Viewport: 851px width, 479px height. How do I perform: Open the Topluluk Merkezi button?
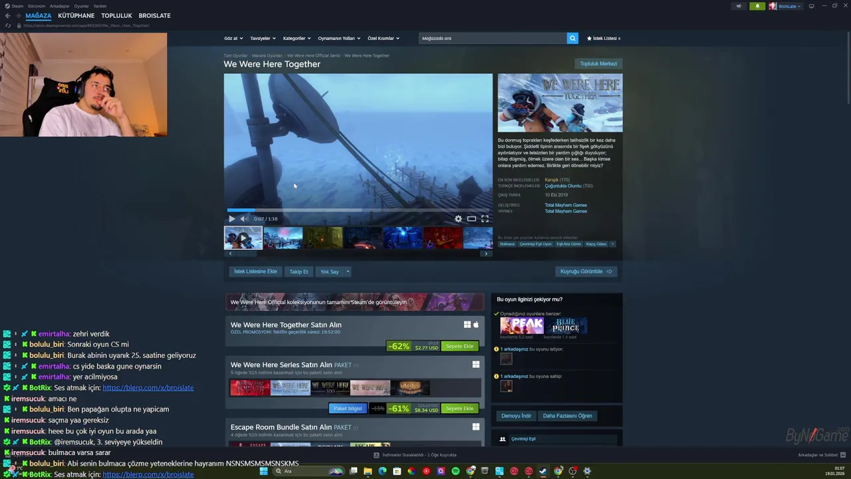[598, 64]
